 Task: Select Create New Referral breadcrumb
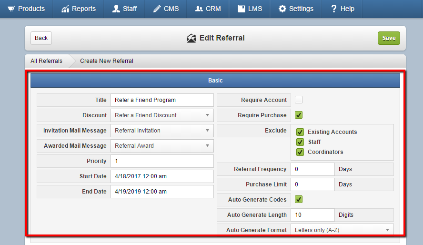pyautogui.click(x=107, y=61)
